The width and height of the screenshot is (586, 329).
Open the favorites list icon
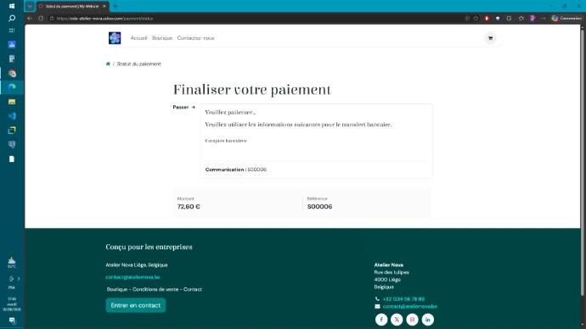tap(521, 19)
